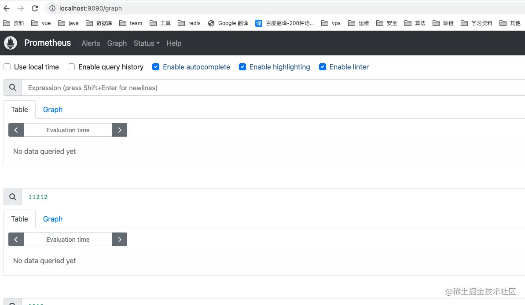Screen dimensions: 525x305
Task: Click the Prometheus flame logo
Action: (11, 43)
